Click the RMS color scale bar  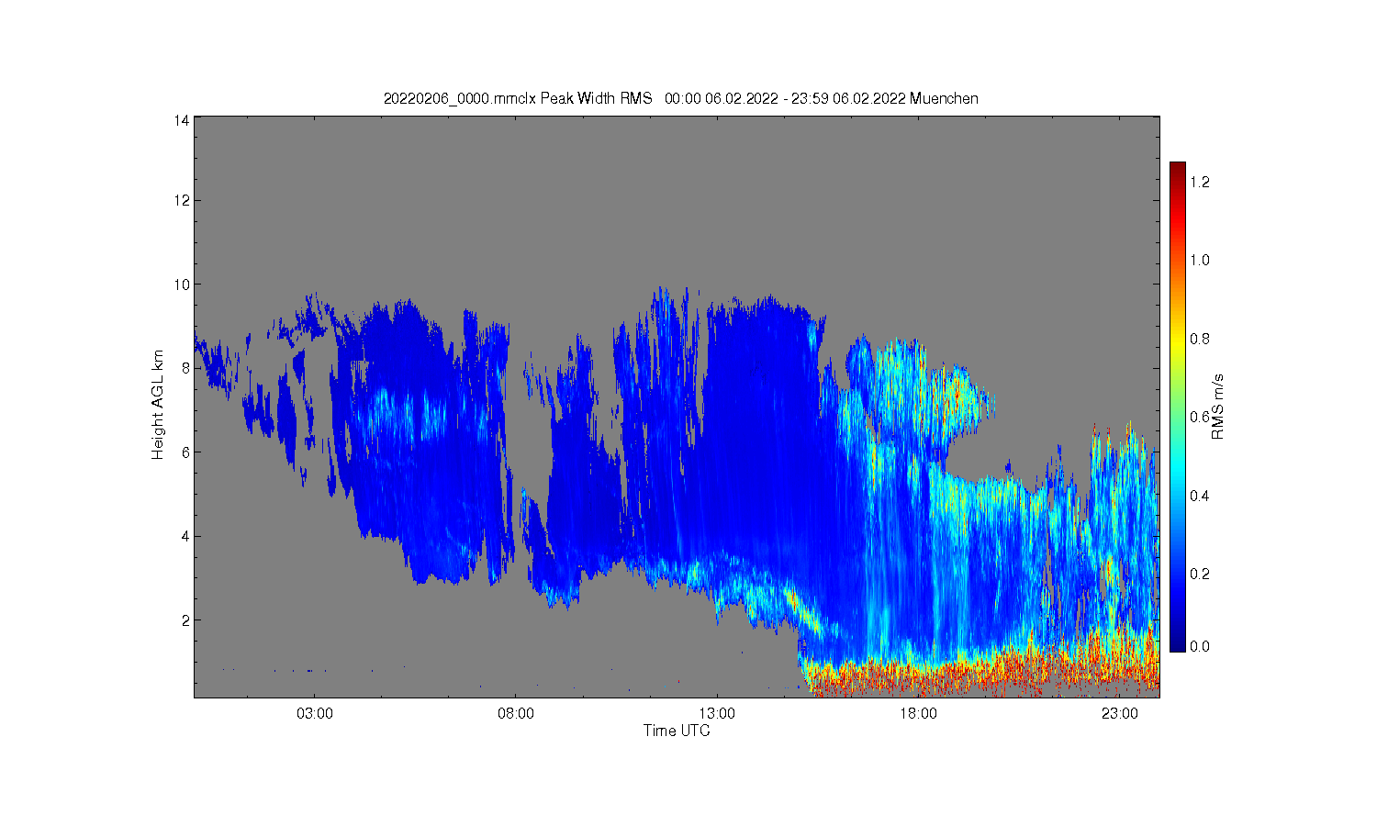(1178, 407)
